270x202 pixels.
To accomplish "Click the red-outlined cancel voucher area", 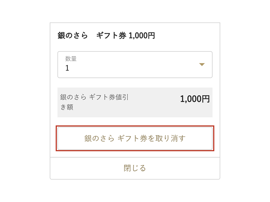I will (135, 138).
